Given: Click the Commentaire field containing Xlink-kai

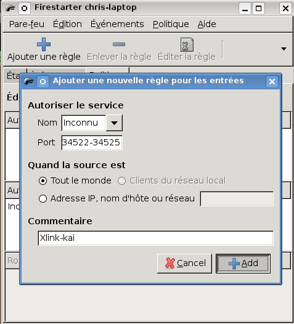Looking at the screenshot, I should [x=156, y=238].
